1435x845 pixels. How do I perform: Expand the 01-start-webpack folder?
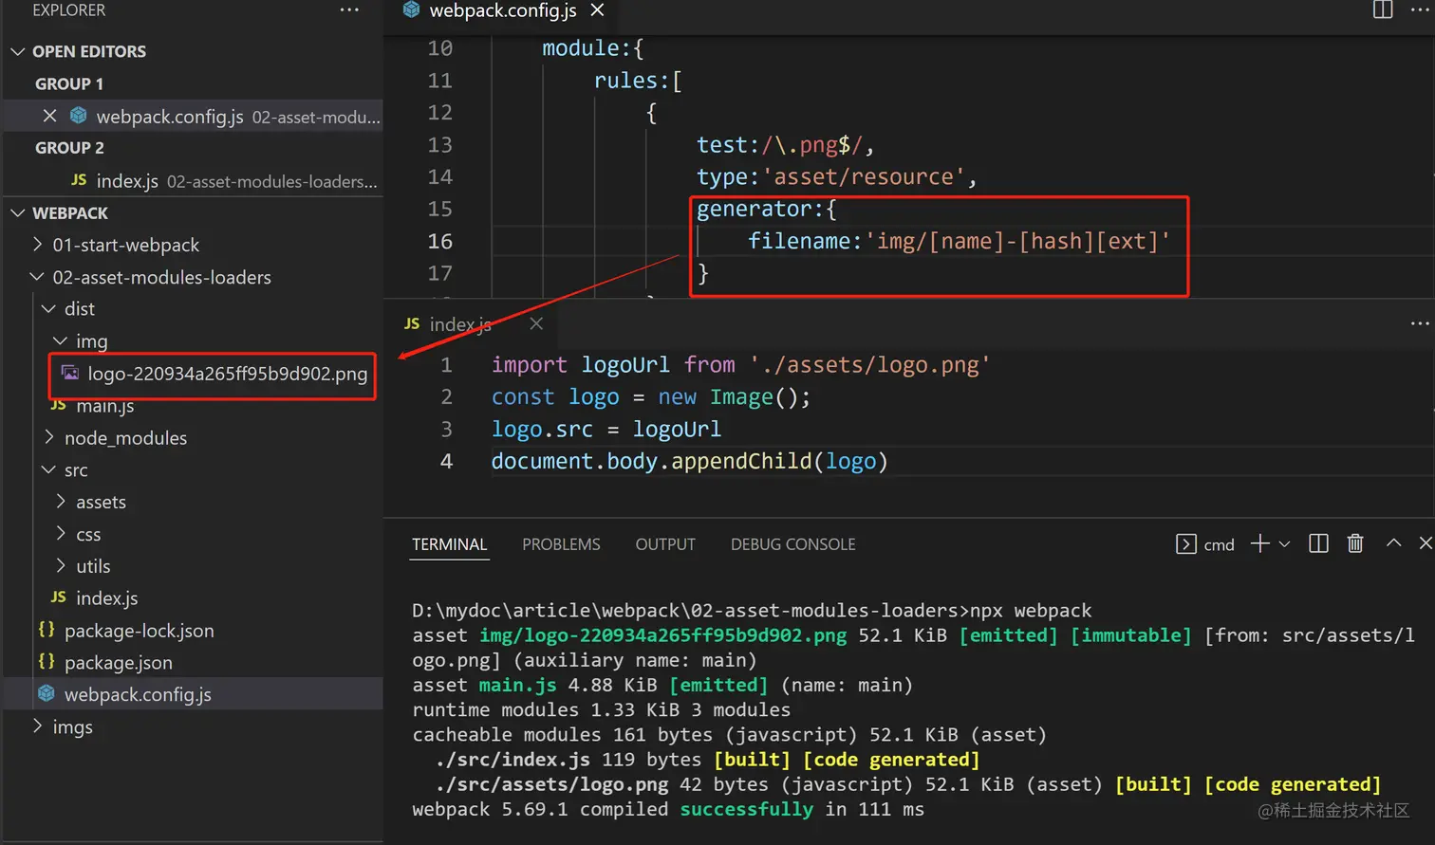coord(38,245)
